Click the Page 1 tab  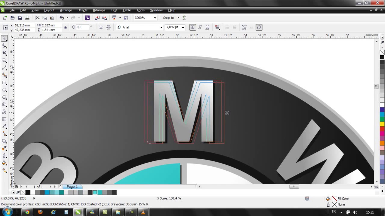[x=72, y=187]
